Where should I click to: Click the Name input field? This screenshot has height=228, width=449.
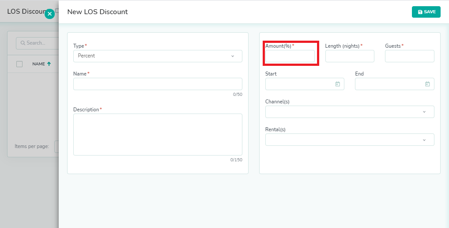click(158, 84)
